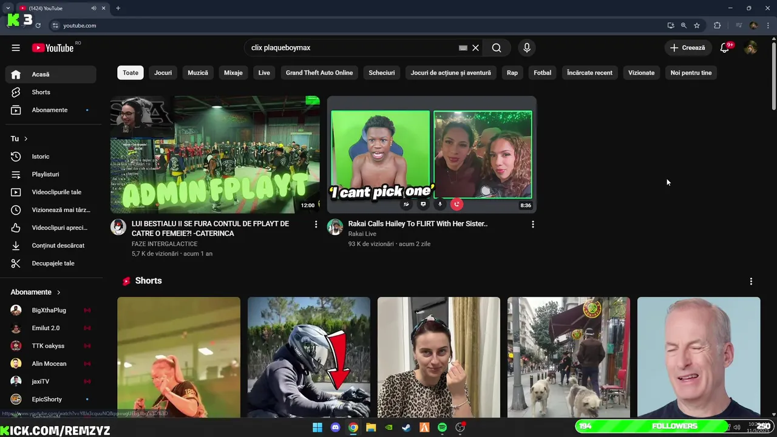Viewport: 777px width, 437px height.
Task: Open Spotify from the taskbar
Action: pos(442,427)
